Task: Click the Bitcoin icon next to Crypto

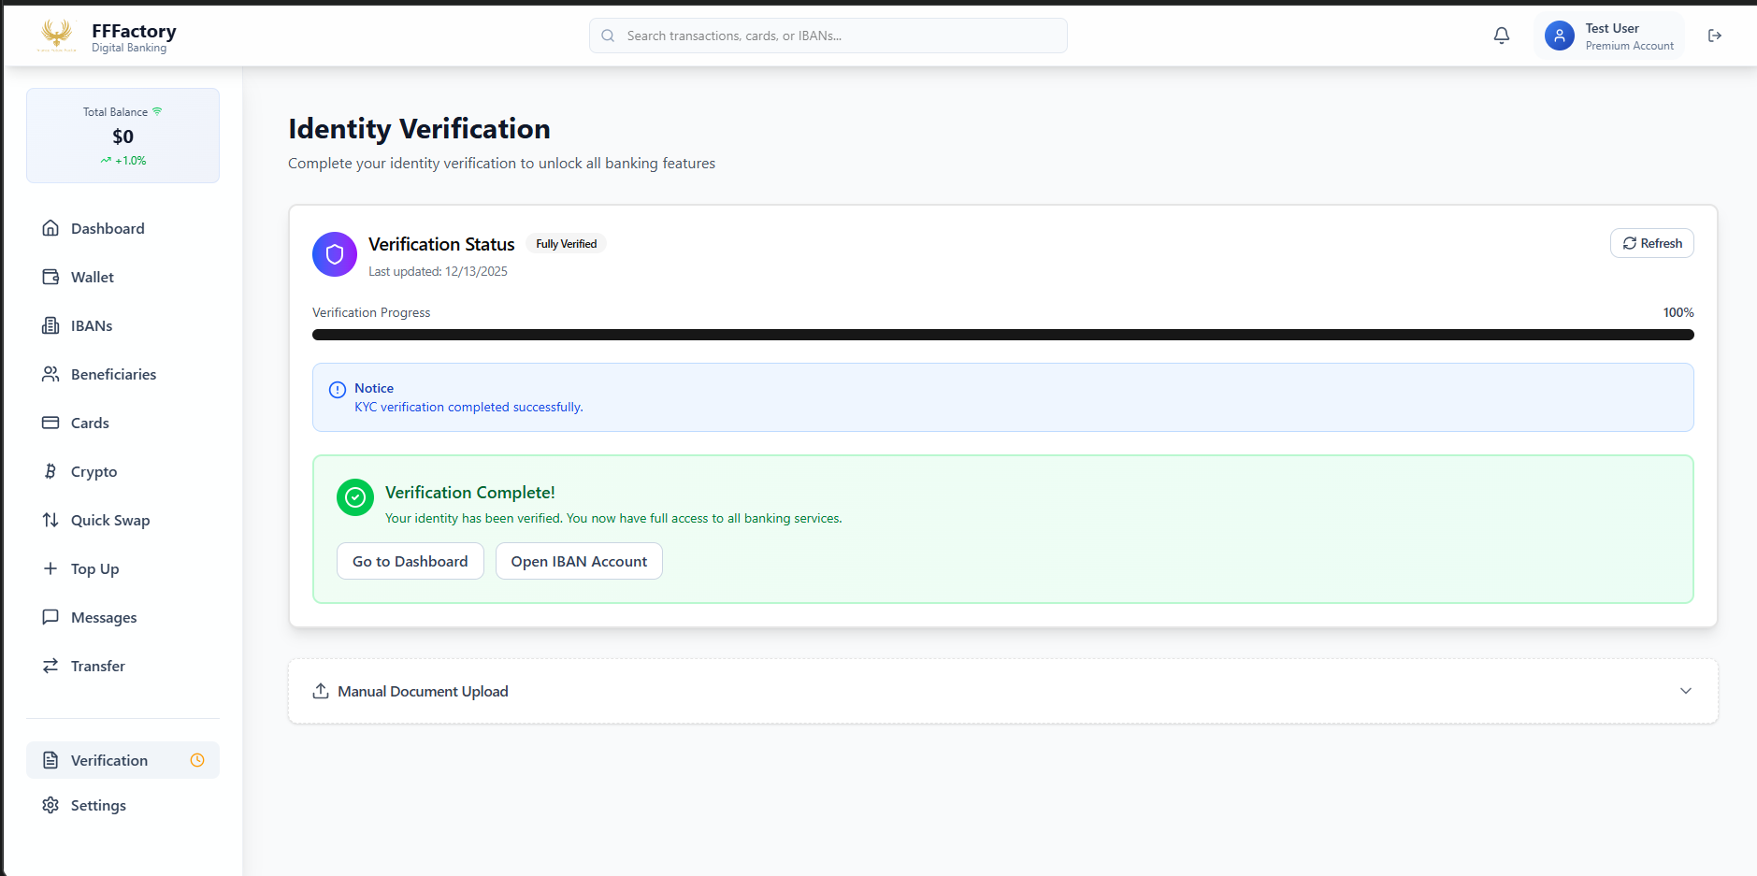Action: 50,471
